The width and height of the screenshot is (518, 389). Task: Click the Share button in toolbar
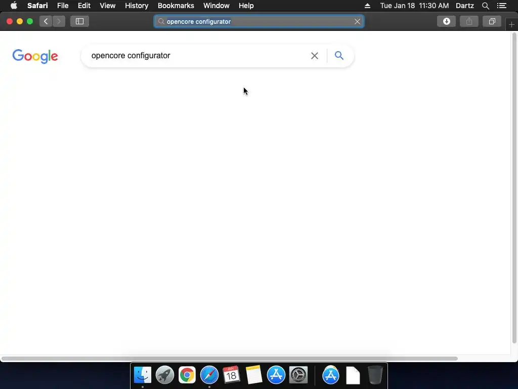click(x=469, y=21)
